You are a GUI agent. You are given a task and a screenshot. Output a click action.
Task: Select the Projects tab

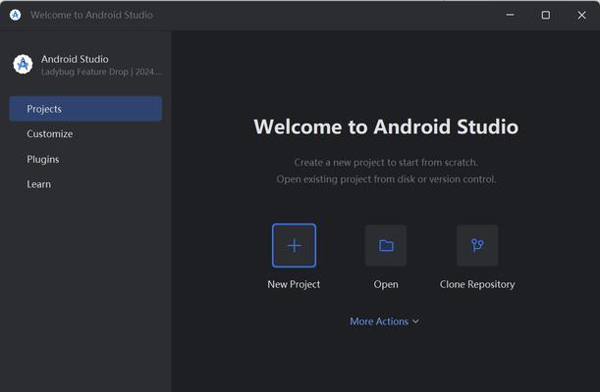click(x=85, y=109)
